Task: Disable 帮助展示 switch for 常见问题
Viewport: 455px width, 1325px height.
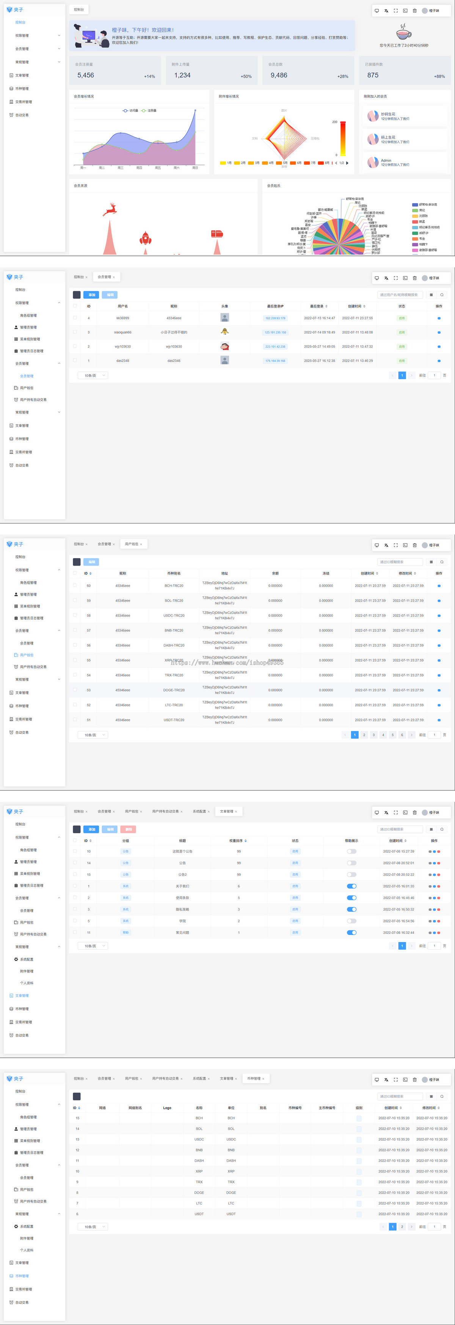Action: [351, 932]
